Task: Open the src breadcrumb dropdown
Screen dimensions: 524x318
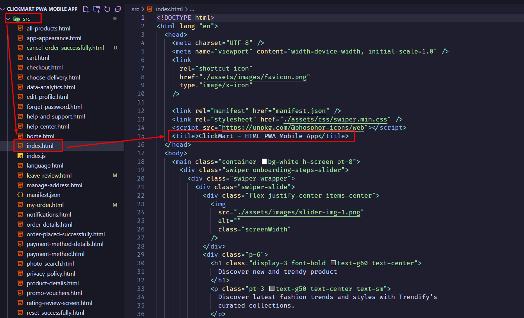Action: click(135, 9)
